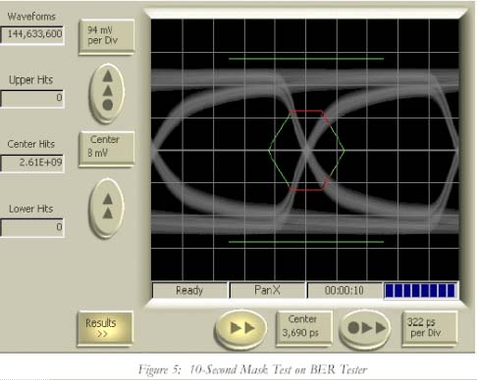Click the upper oval triple-symbol button
Screen dimensions: 477x380
coord(107,94)
